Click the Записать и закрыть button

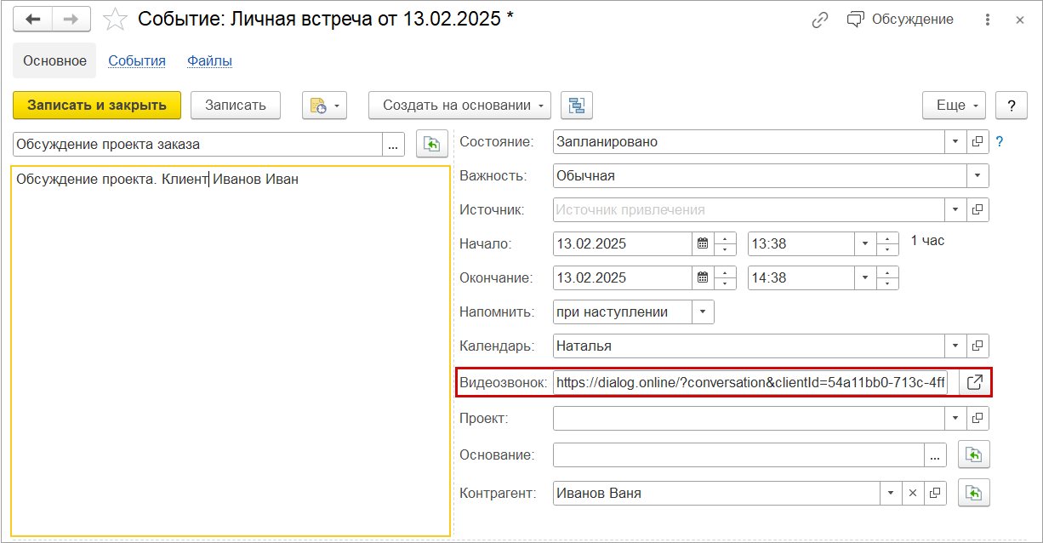tap(97, 106)
